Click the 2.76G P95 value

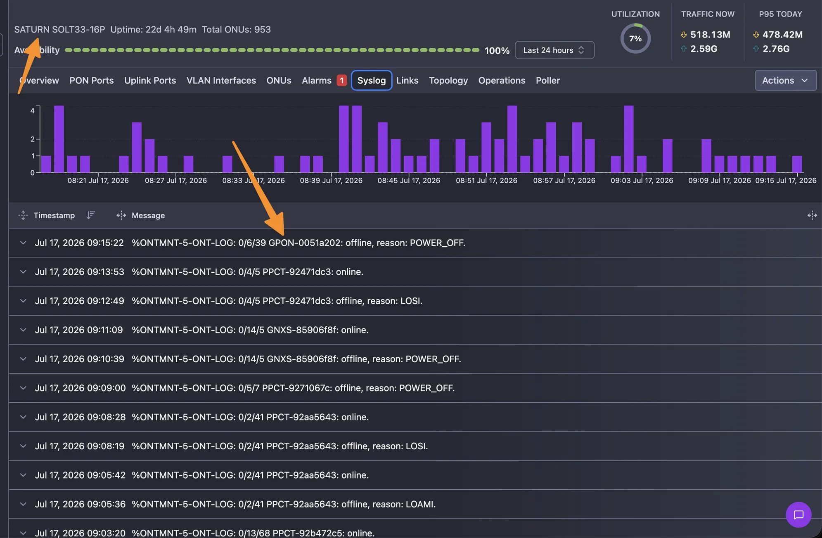(x=776, y=49)
